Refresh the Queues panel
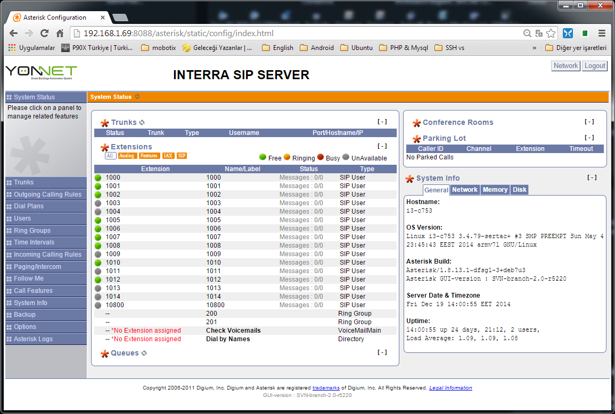The height and width of the screenshot is (414, 615). tap(144, 353)
